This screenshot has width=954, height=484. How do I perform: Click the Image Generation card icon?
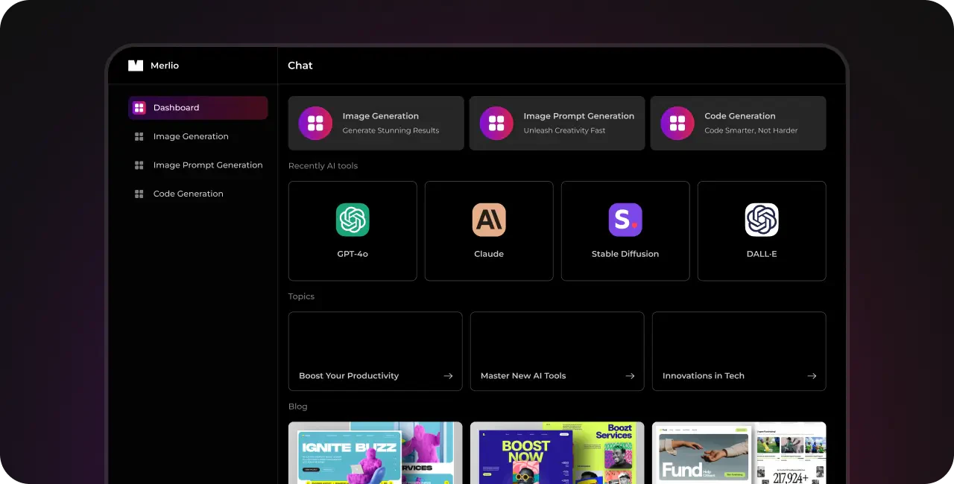[315, 123]
